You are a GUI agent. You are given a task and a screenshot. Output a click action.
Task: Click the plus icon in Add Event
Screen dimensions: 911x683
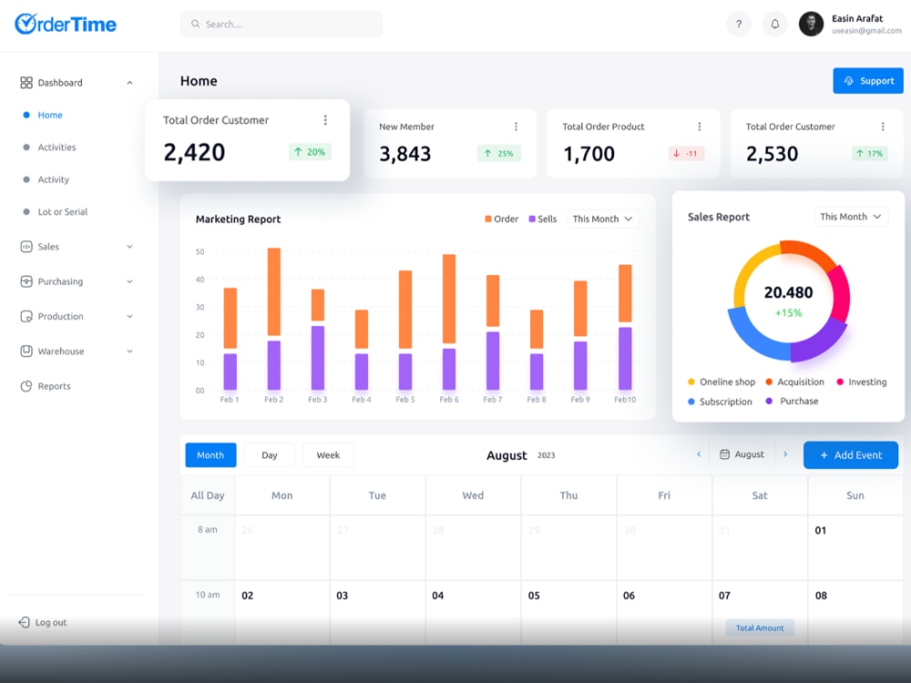click(x=824, y=455)
